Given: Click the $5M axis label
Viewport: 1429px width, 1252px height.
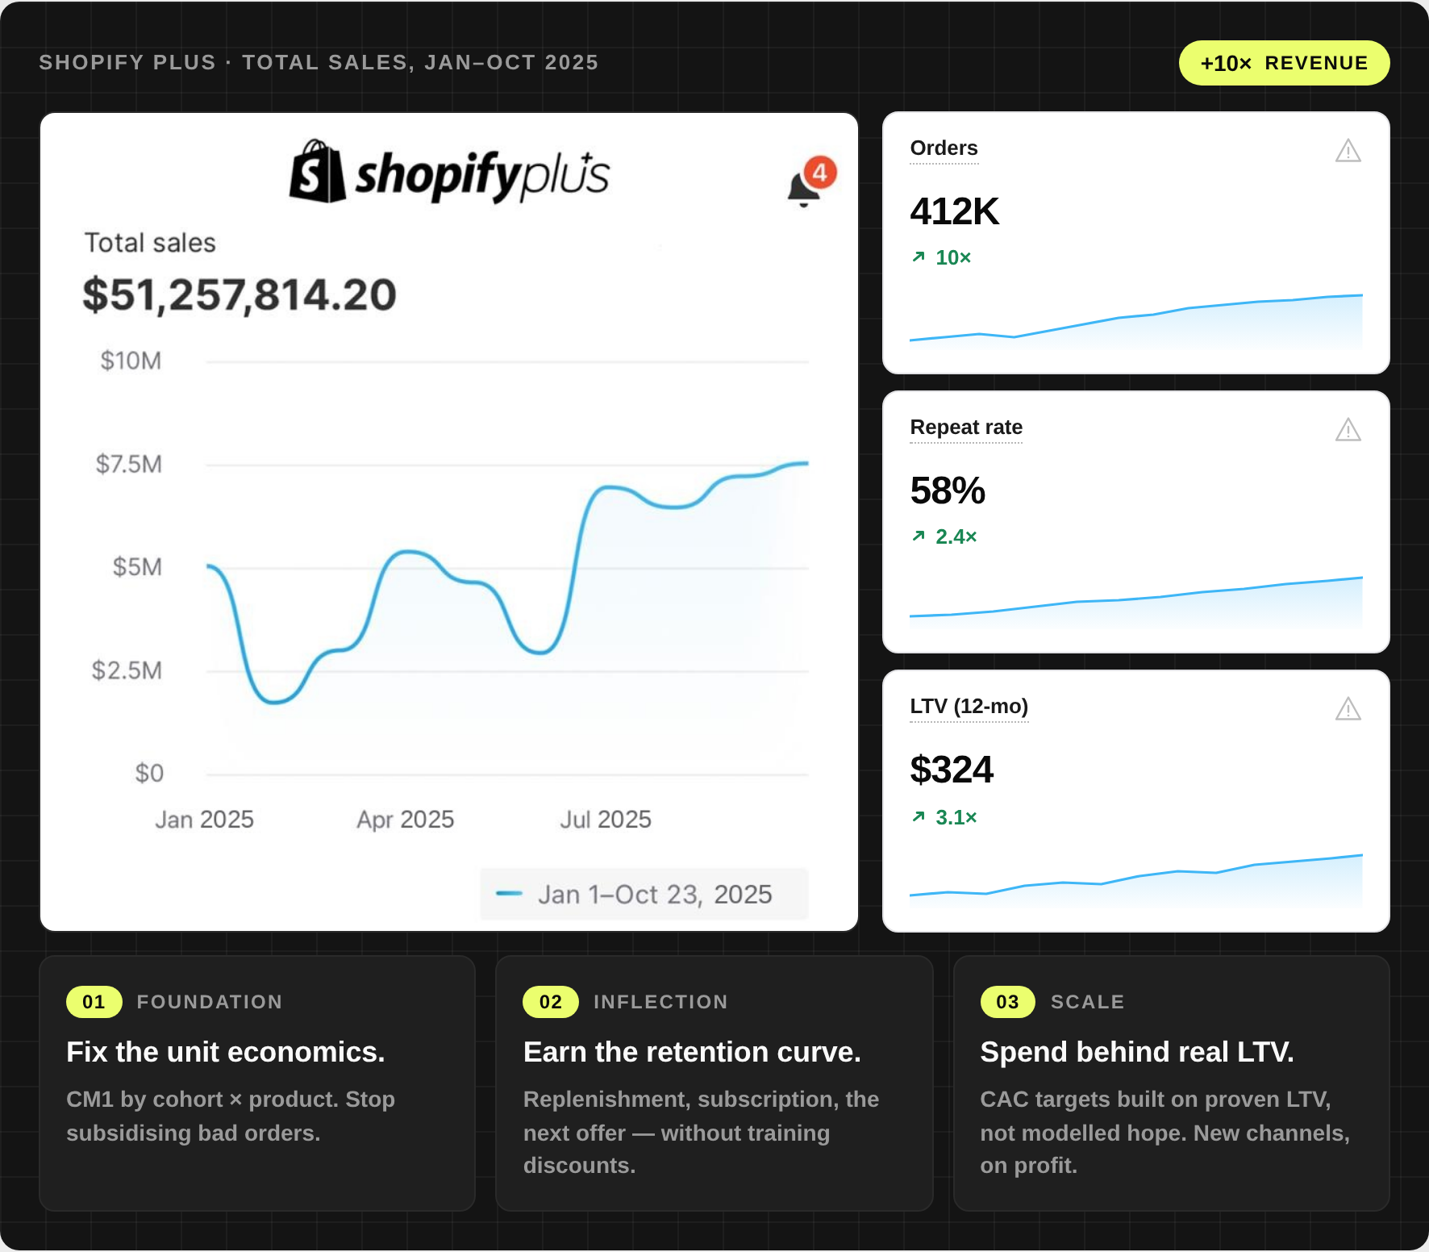Looking at the screenshot, I should [x=137, y=567].
